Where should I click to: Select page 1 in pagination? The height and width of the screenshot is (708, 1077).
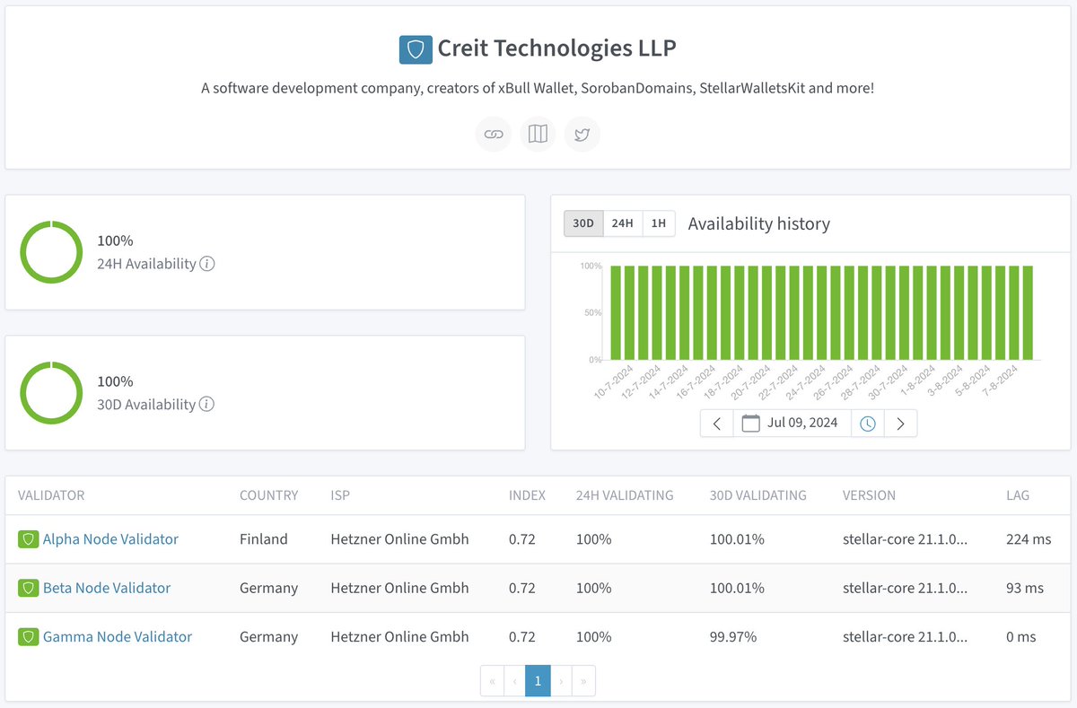[538, 681]
